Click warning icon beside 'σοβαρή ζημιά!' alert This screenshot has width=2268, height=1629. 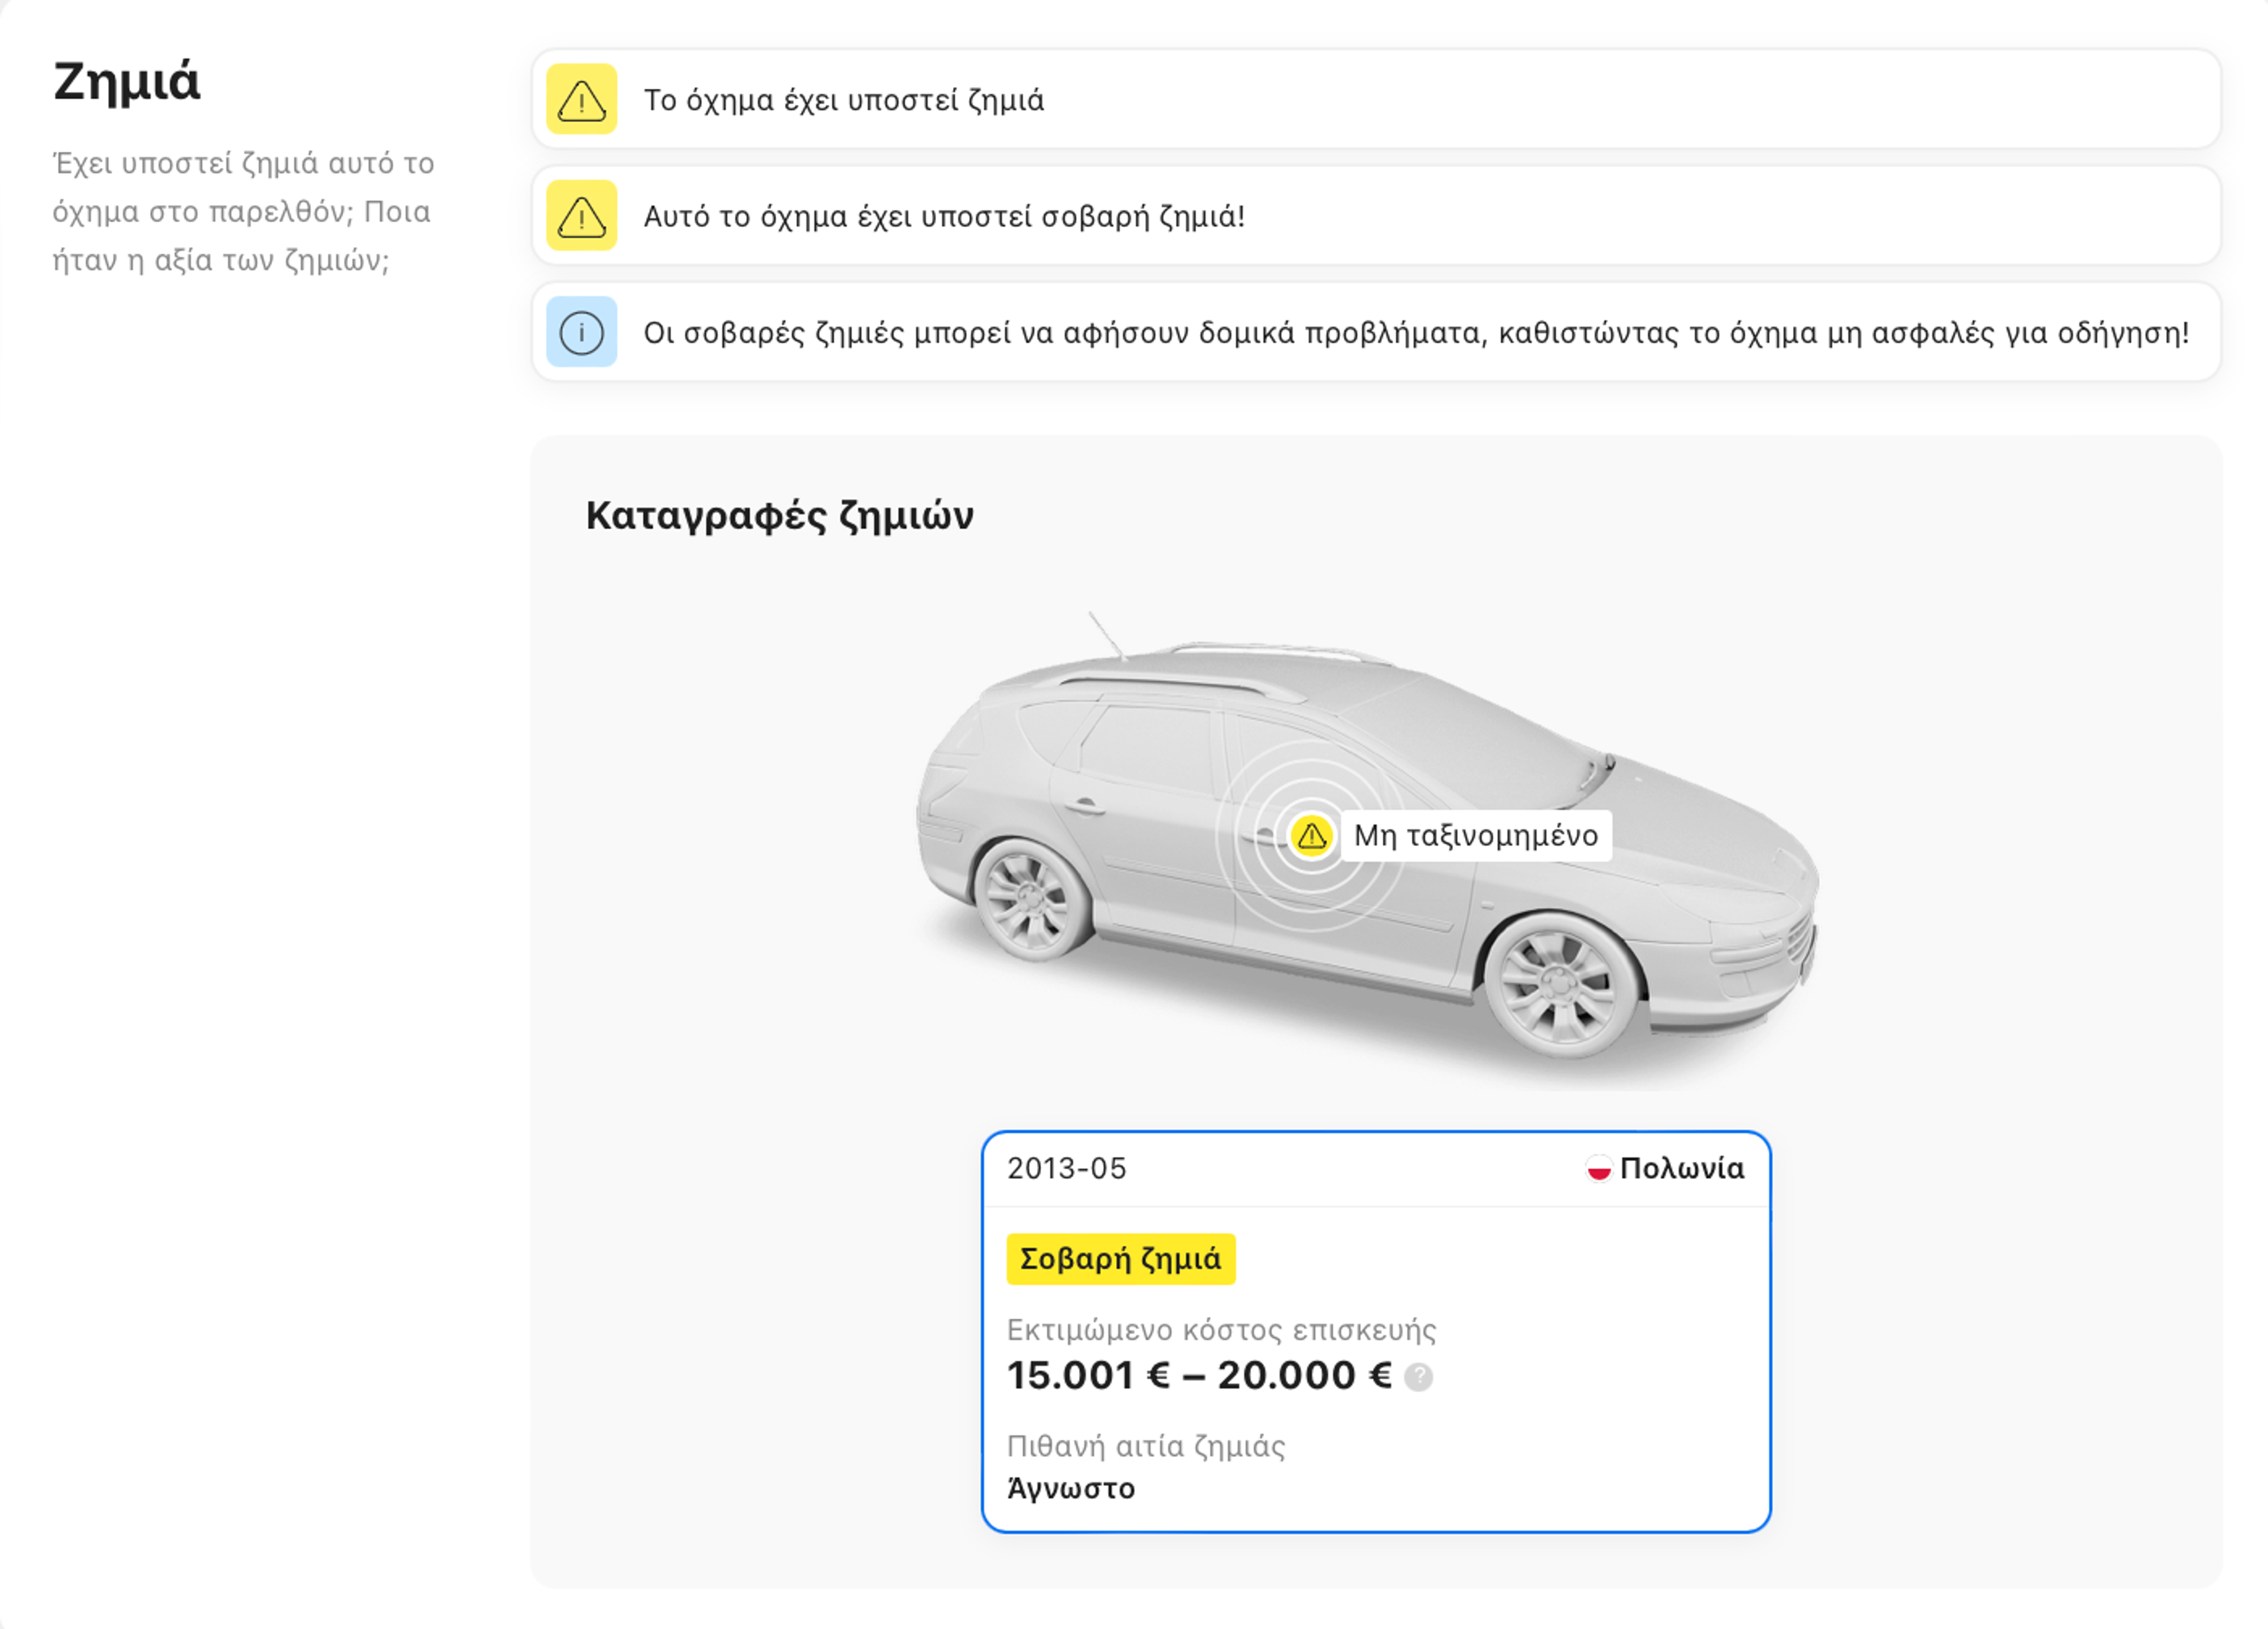pyautogui.click(x=581, y=216)
